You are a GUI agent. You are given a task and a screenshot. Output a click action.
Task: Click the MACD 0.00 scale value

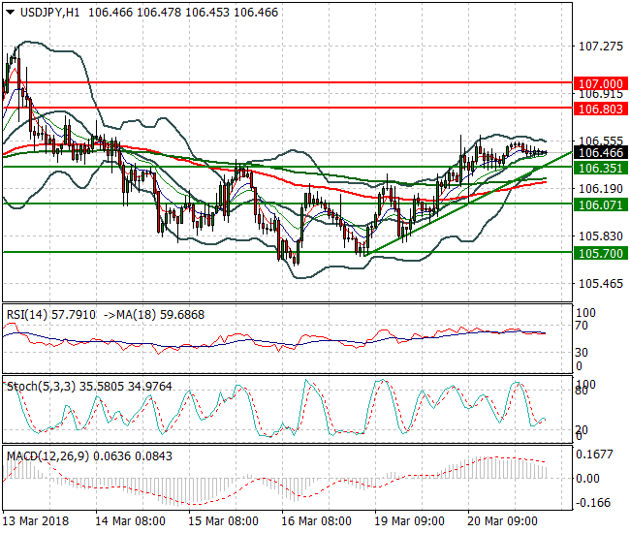click(587, 479)
